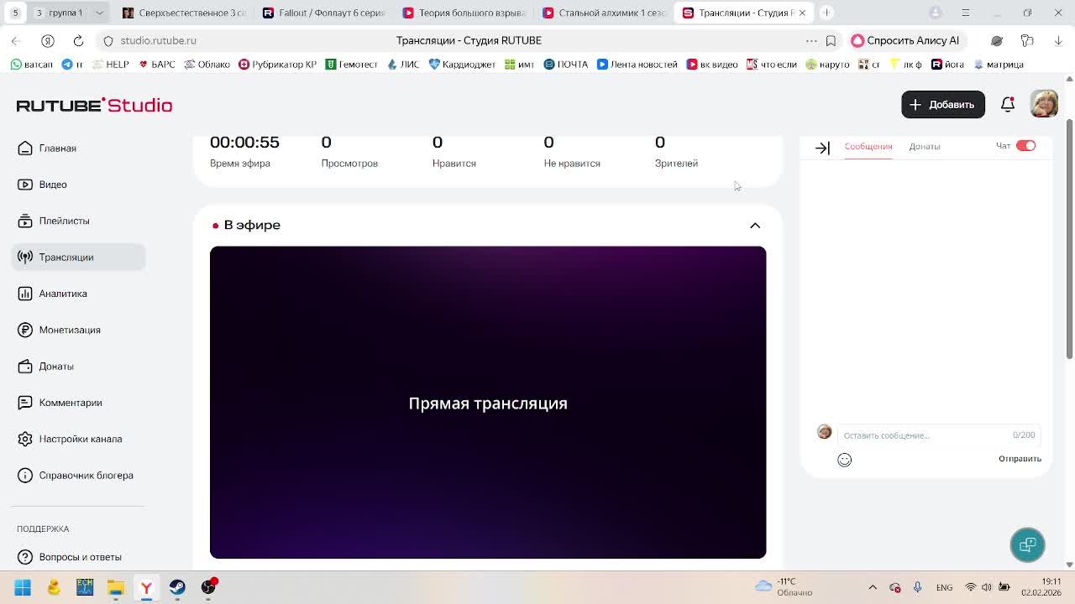Click the Настройки канала gear icon
This screenshot has height=604, width=1075.
tap(25, 439)
